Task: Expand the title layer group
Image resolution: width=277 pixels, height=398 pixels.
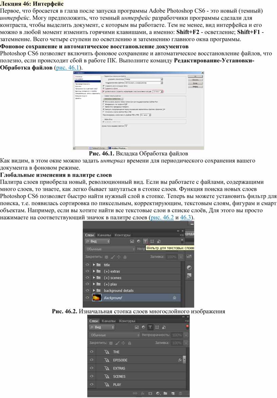Action: pos(94,265)
